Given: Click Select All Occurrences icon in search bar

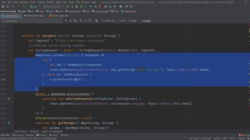Looking at the screenshot, I should 90,21.
